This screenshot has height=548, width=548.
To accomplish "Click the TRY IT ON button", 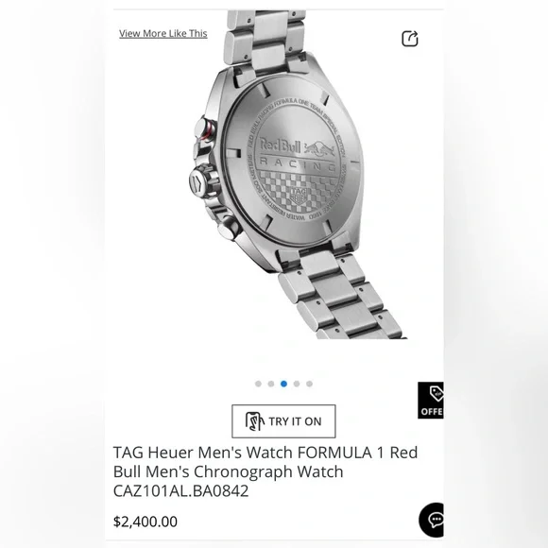I will 283,421.
